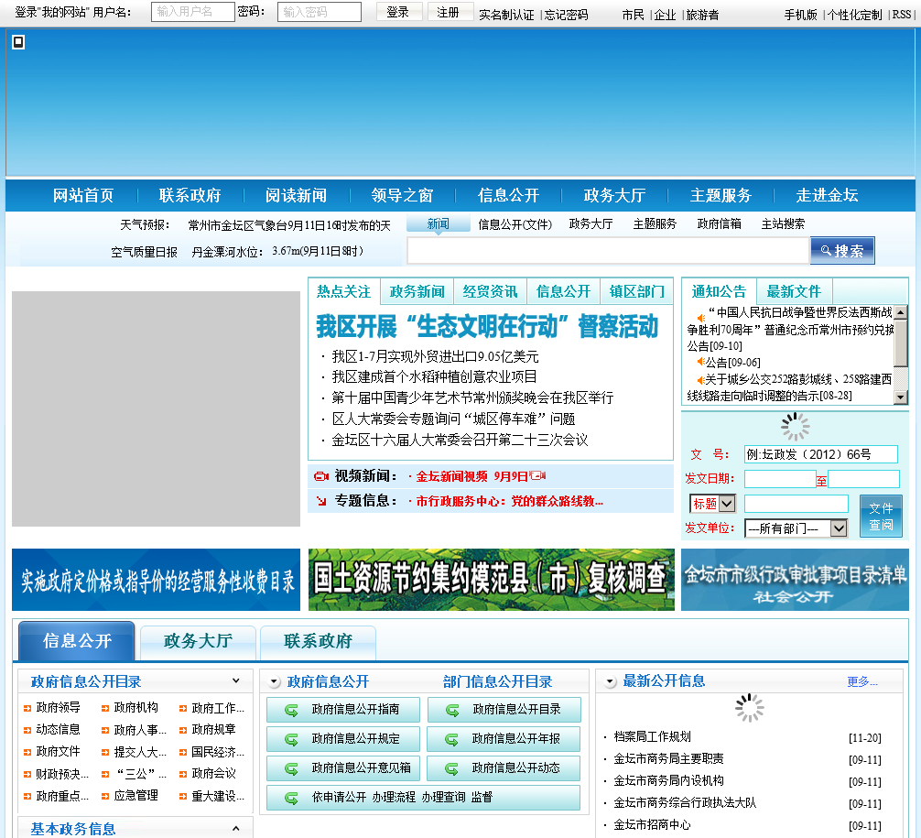Open the 发文单位 所有部门 dropdown
Viewport: 921px width, 838px height.
pos(796,528)
